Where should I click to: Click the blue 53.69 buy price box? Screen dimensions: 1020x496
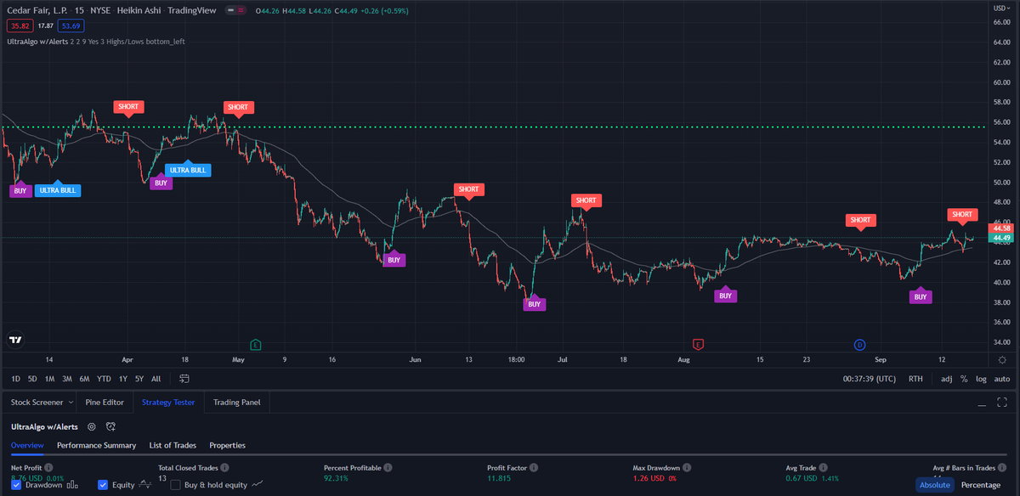71,26
